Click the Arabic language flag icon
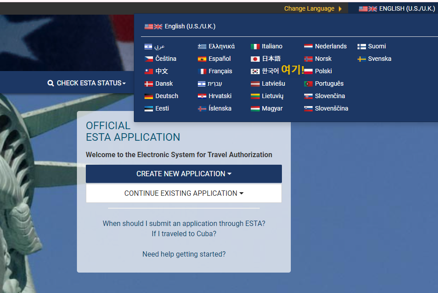The image size is (438, 293). pos(149,47)
